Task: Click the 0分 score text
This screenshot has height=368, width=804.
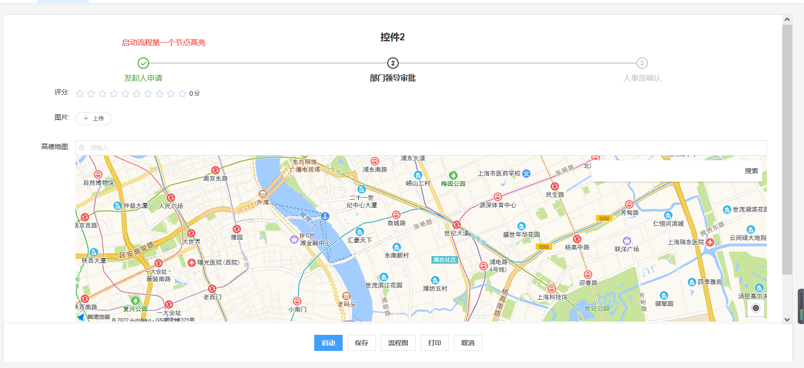Action: pyautogui.click(x=195, y=93)
